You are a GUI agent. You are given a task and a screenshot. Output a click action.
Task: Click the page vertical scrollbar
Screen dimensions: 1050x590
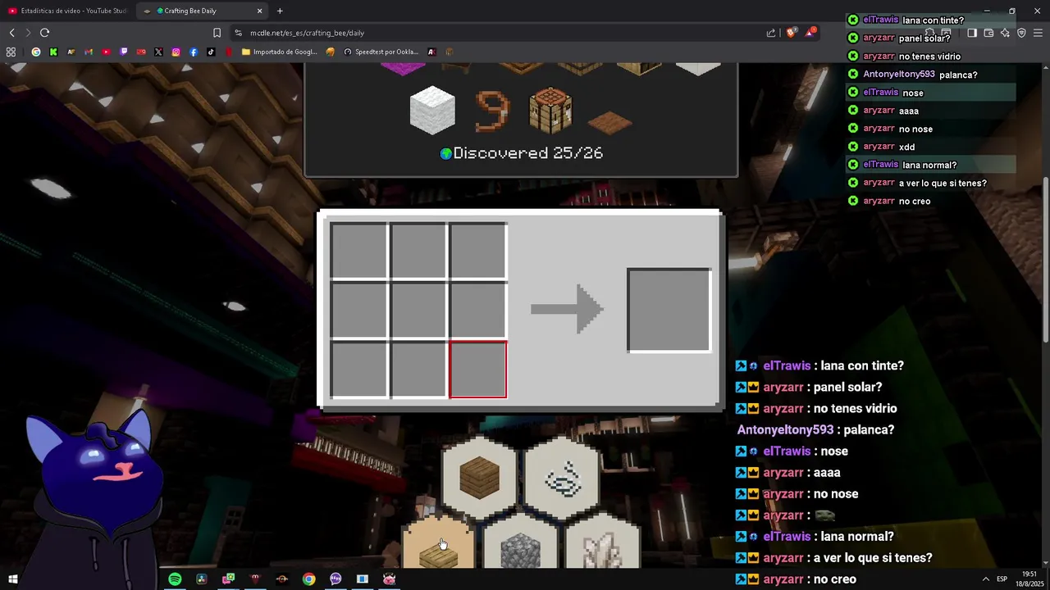[x=1046, y=261]
